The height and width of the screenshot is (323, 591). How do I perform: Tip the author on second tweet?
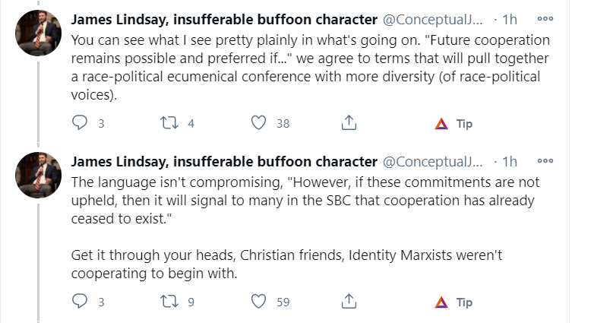click(454, 302)
